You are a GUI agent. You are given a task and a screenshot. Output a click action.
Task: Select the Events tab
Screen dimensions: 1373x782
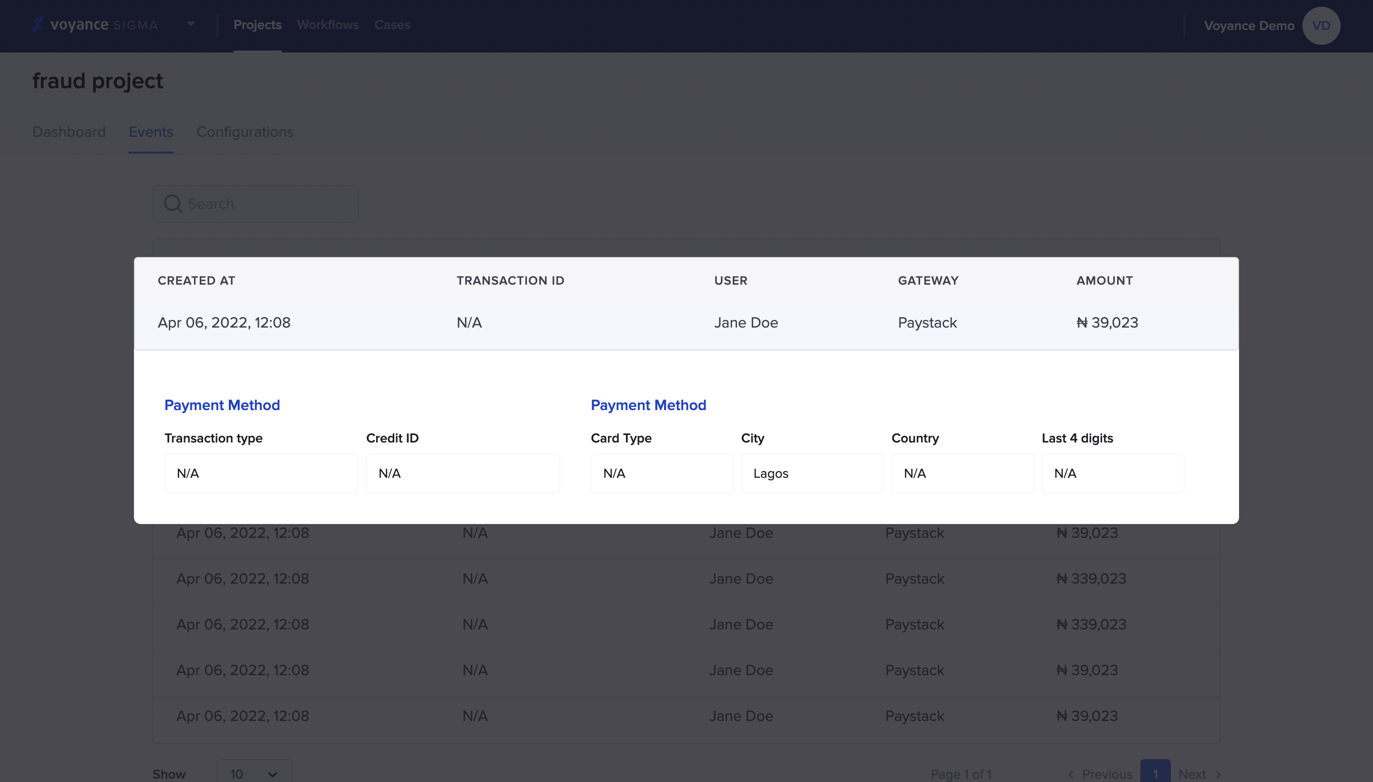tap(151, 132)
